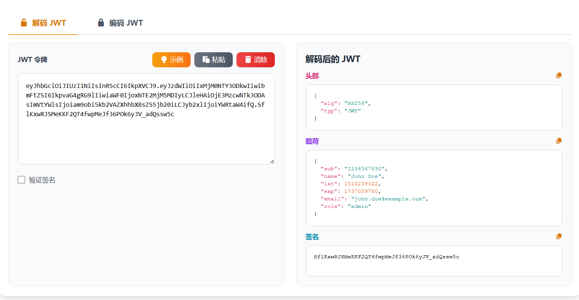This screenshot has width=579, height=300.
Task: Open the 编码 JWT tab
Action: click(x=120, y=23)
